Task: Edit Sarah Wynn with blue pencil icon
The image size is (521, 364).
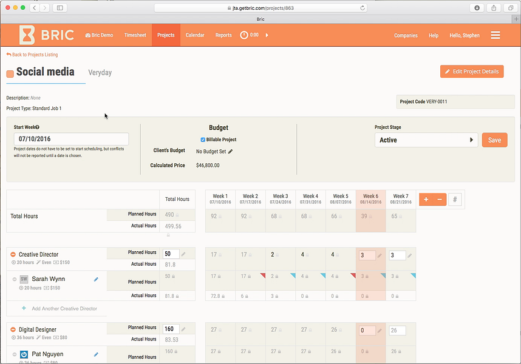Action: click(x=96, y=279)
